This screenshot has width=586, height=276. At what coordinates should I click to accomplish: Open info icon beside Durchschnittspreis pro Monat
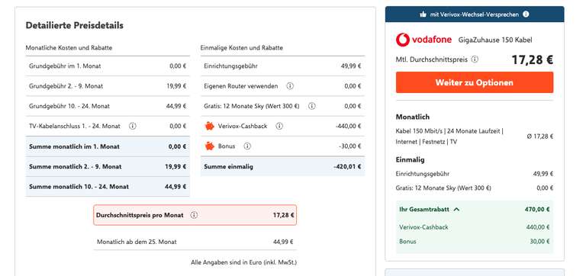click(194, 215)
